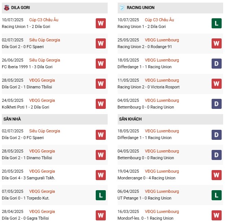Click the L badge for UT Petange 1 - 0 Racing Union
The image size is (225, 223).
click(x=216, y=195)
